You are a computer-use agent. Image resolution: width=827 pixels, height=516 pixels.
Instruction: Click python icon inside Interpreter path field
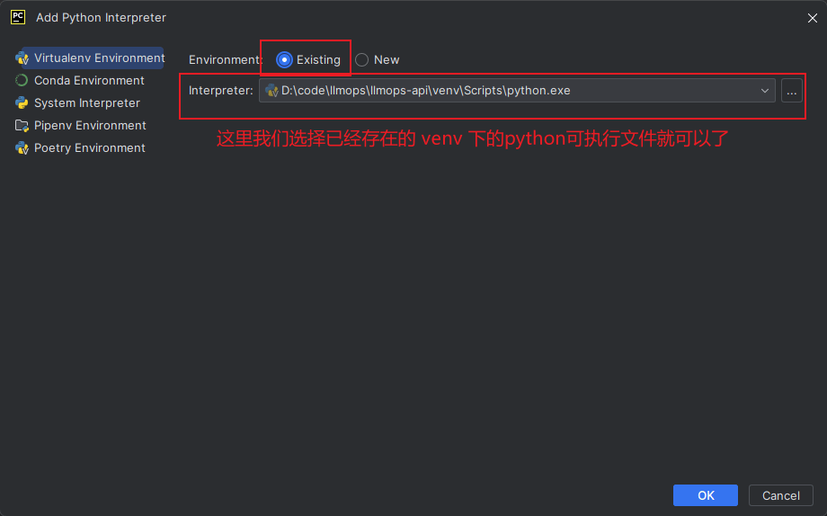tap(271, 90)
